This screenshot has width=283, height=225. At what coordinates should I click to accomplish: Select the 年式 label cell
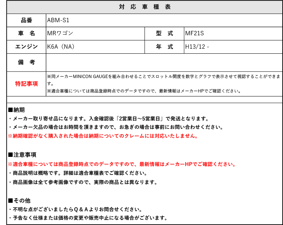point(164,47)
